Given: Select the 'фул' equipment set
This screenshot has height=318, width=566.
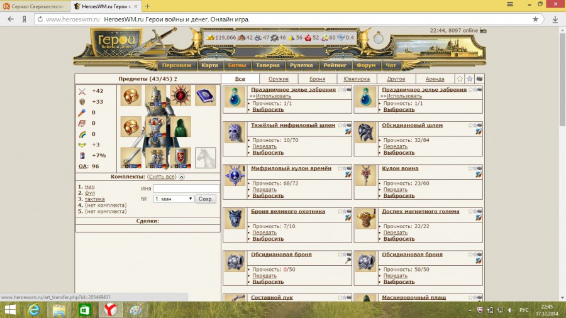Looking at the screenshot, I should (x=90, y=193).
